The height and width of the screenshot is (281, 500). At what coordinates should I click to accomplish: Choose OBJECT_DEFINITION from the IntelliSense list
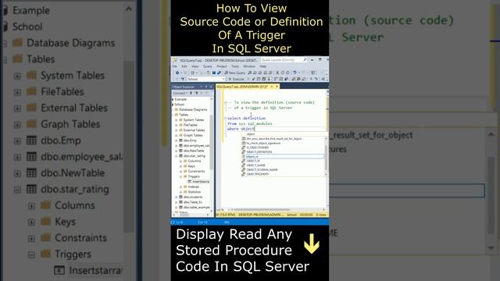click(x=259, y=152)
